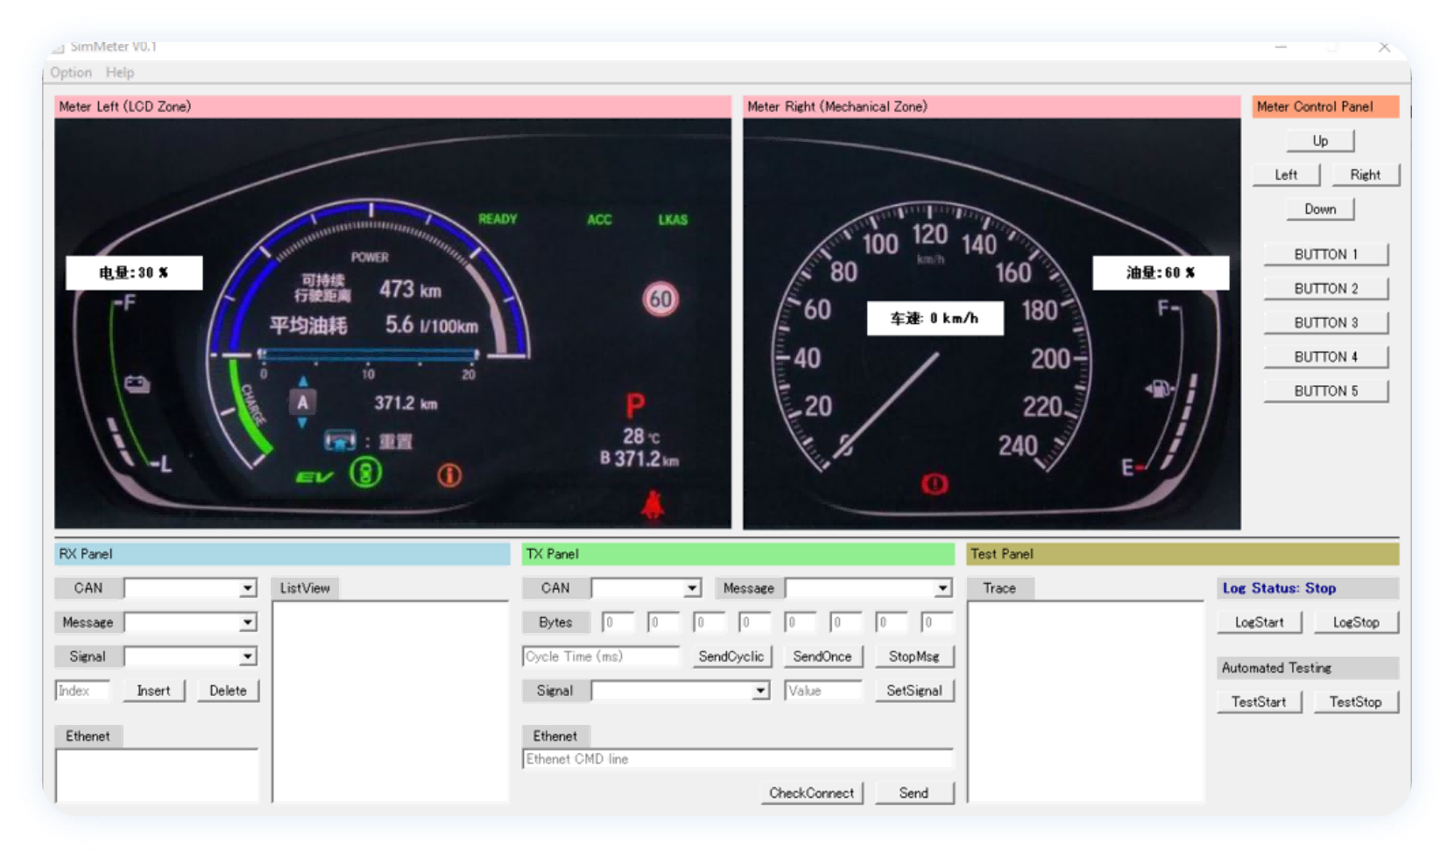Open the Option menu

71,73
